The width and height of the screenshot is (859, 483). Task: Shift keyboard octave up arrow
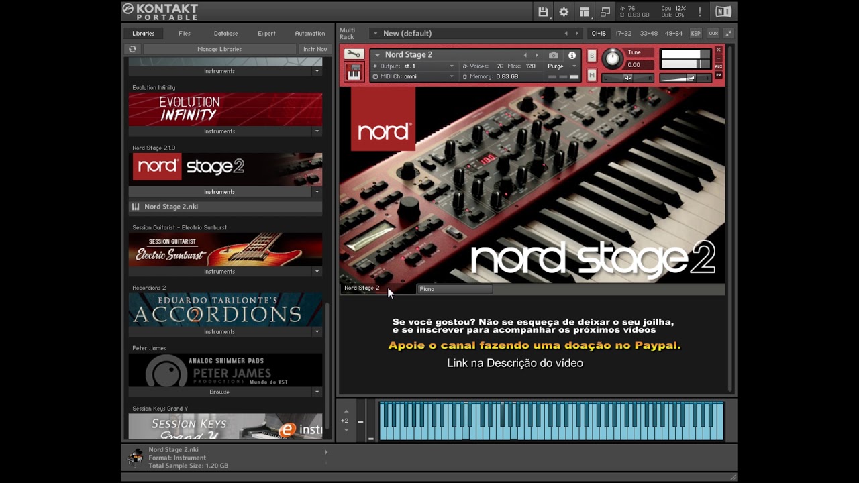click(x=346, y=411)
